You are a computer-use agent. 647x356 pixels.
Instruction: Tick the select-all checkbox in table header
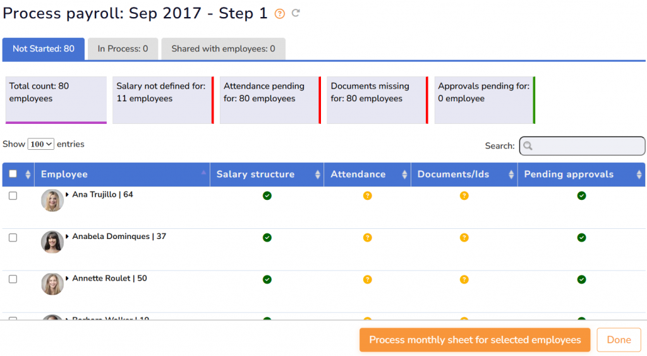[13, 175]
